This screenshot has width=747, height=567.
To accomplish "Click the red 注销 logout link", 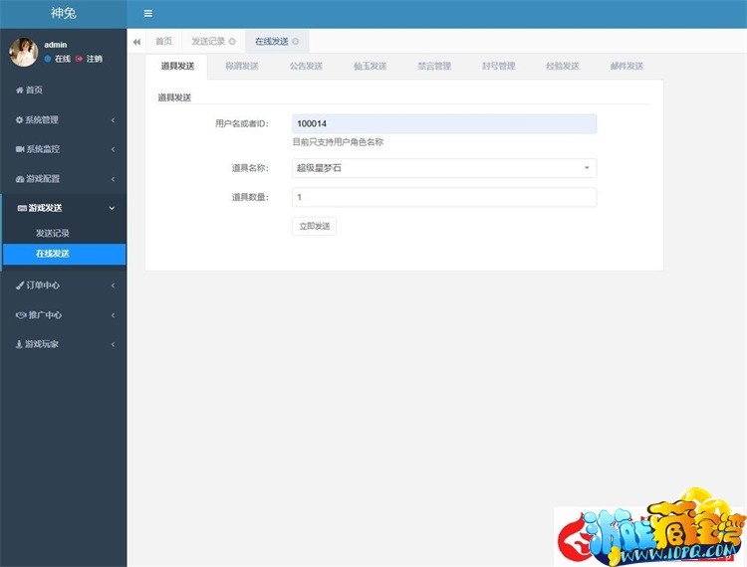I will tap(89, 59).
